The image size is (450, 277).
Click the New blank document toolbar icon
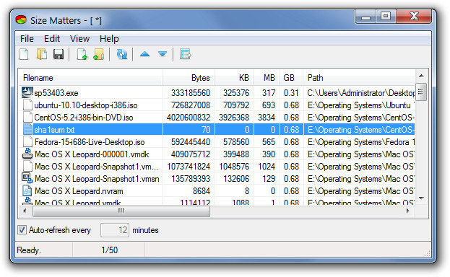pyautogui.click(x=24, y=54)
